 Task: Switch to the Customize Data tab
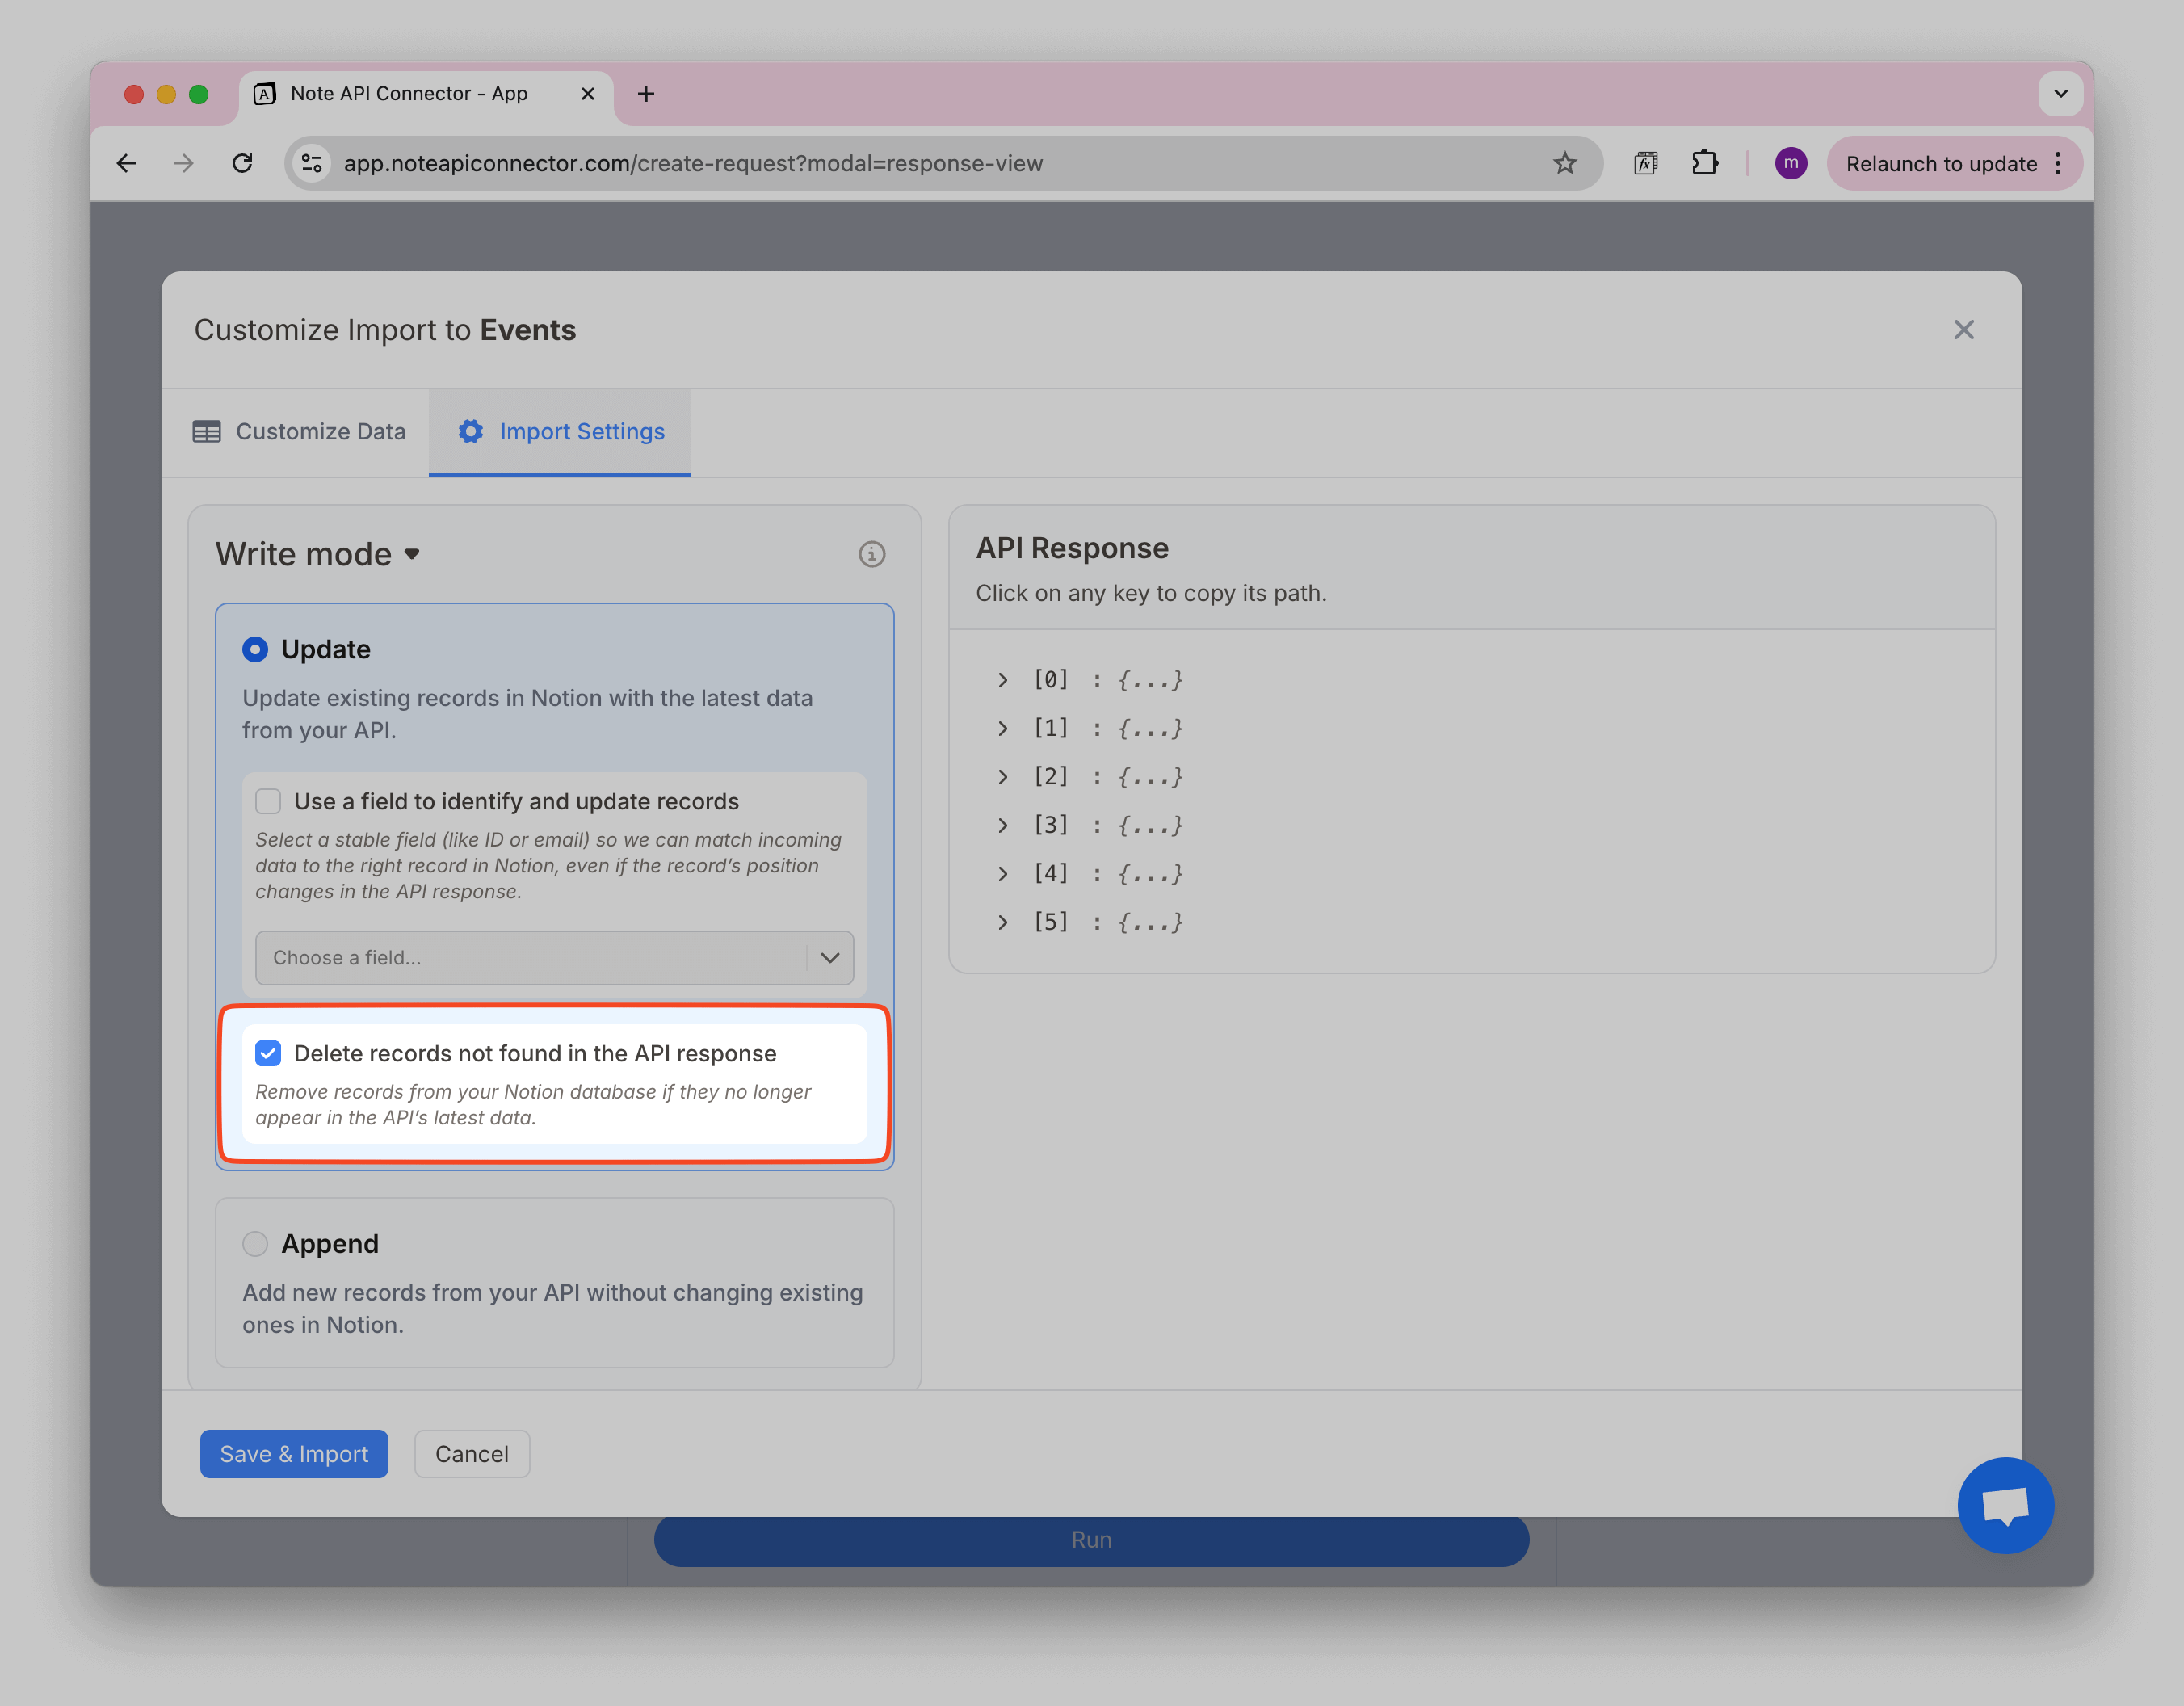[x=299, y=432]
